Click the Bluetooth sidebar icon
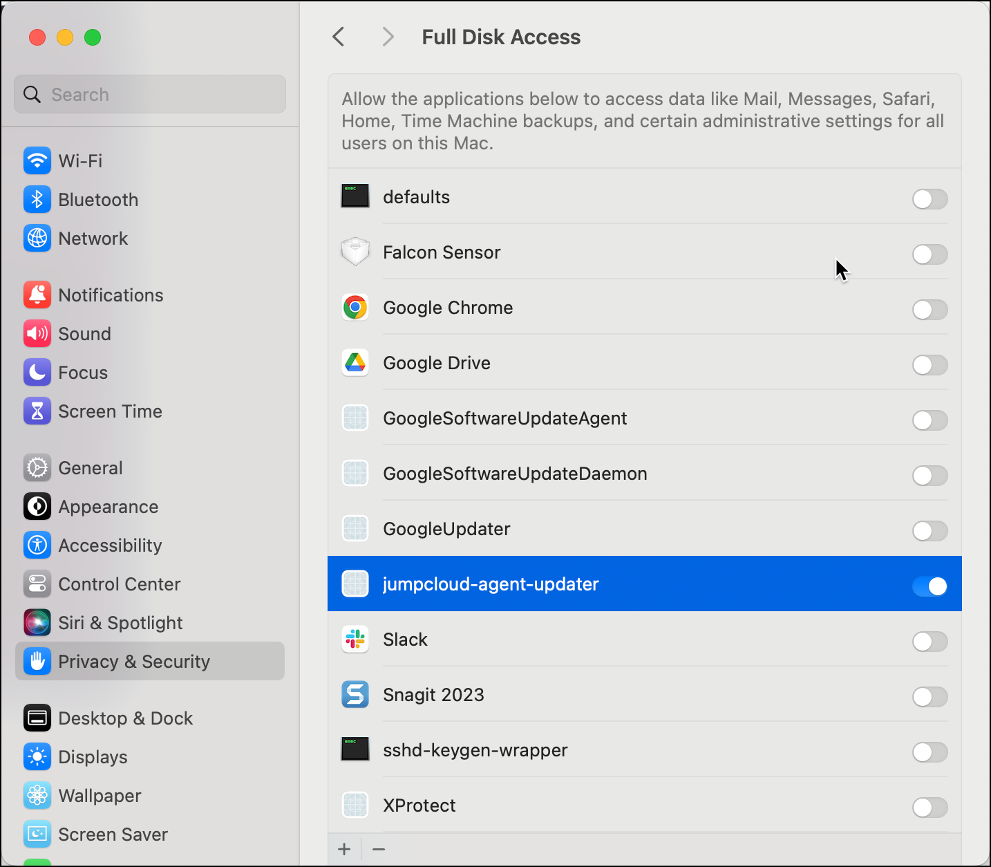Screen dimensions: 991x867 click(x=37, y=199)
